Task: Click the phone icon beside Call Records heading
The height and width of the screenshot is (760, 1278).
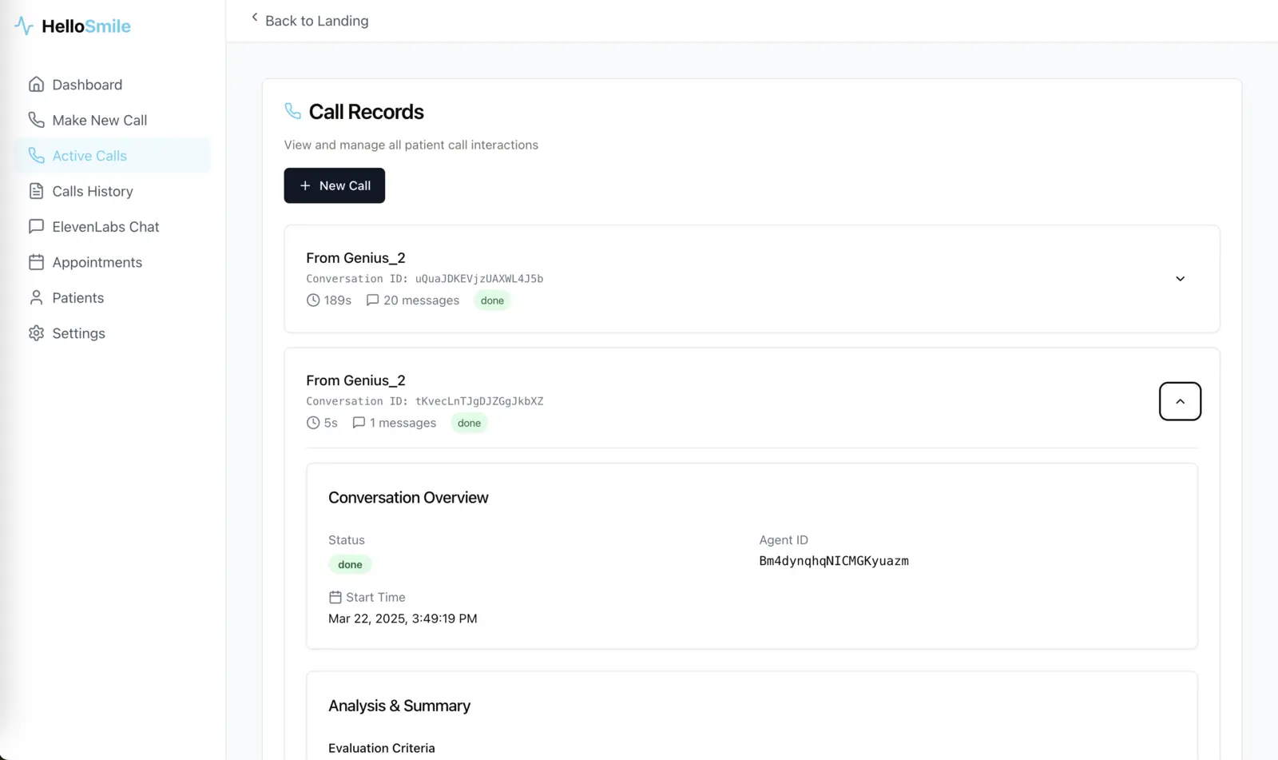Action: [293, 111]
